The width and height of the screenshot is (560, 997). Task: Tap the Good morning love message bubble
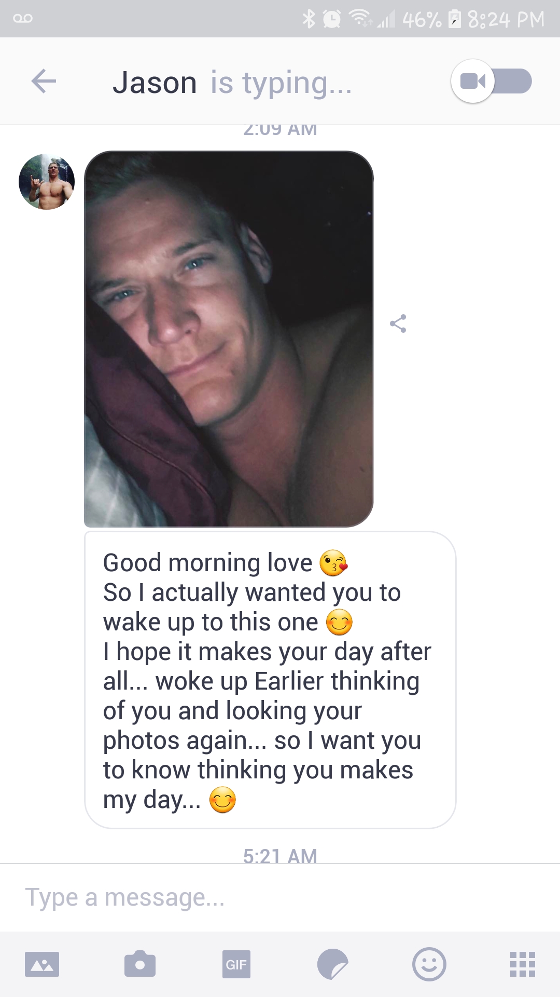coord(270,680)
